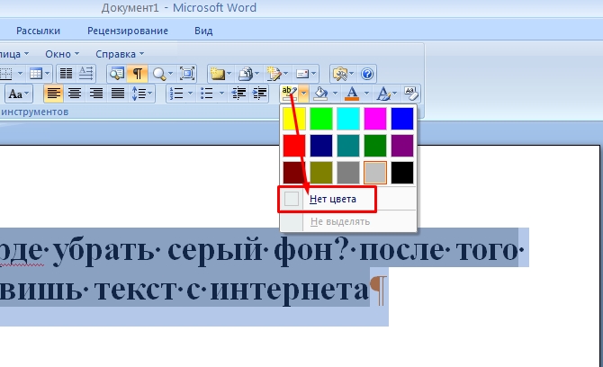Pick the magenta highlight swatch
Viewport: 603px width, 367px height.
point(375,119)
